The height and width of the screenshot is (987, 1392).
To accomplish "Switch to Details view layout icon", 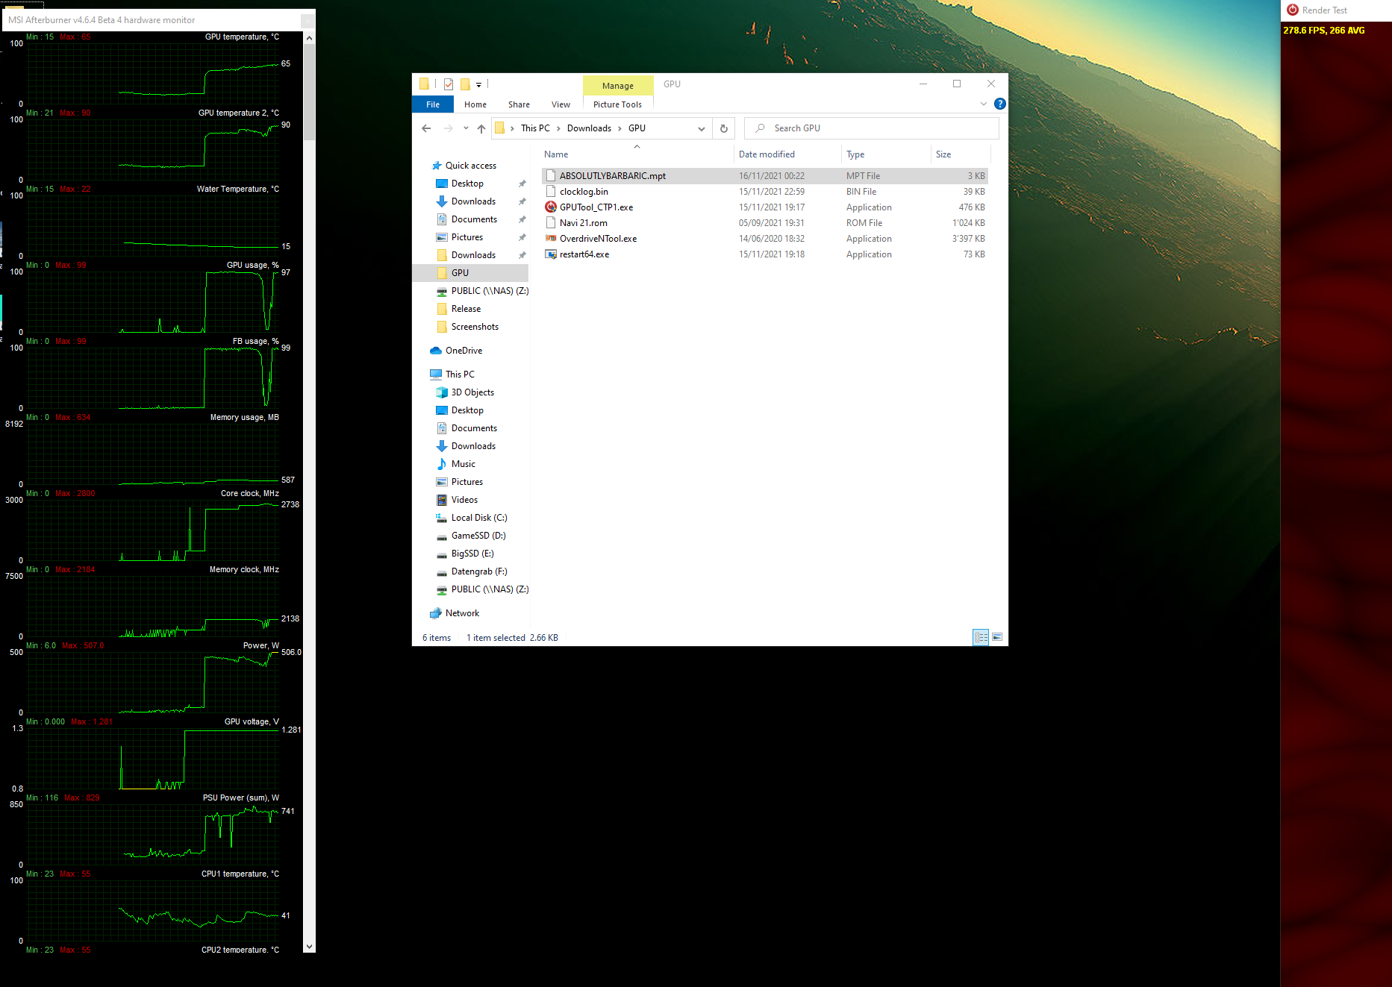I will pos(981,637).
